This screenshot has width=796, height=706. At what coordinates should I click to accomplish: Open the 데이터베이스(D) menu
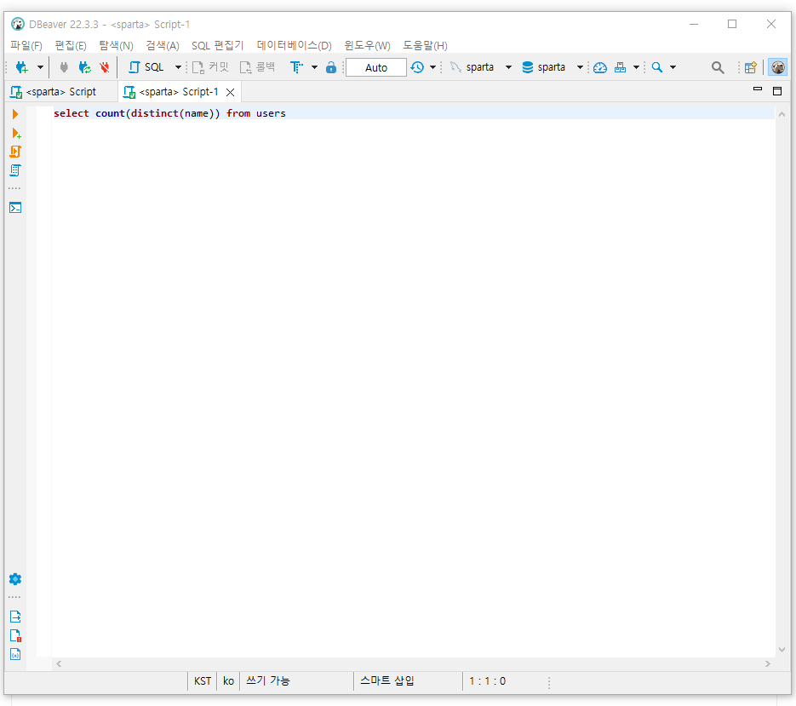pyautogui.click(x=294, y=46)
